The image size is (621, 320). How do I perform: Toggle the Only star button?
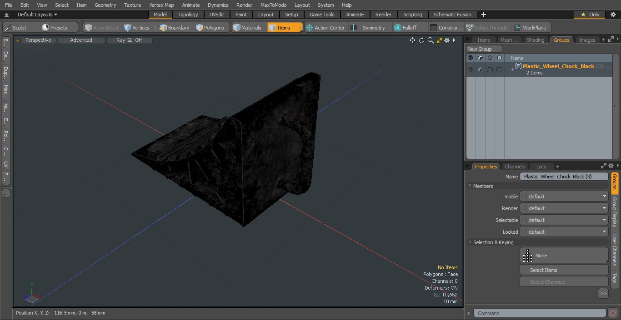590,15
